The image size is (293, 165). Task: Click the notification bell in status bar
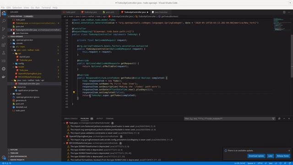(290, 163)
